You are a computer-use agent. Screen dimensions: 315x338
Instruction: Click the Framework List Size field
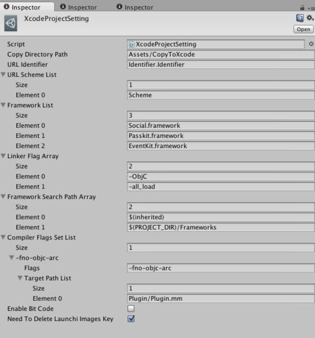[221, 116]
